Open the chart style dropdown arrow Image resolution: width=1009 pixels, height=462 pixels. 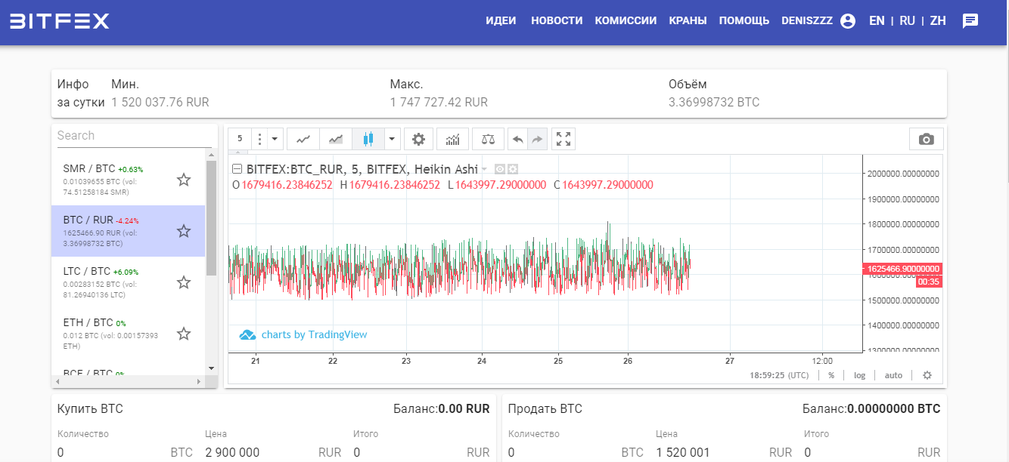pos(392,139)
